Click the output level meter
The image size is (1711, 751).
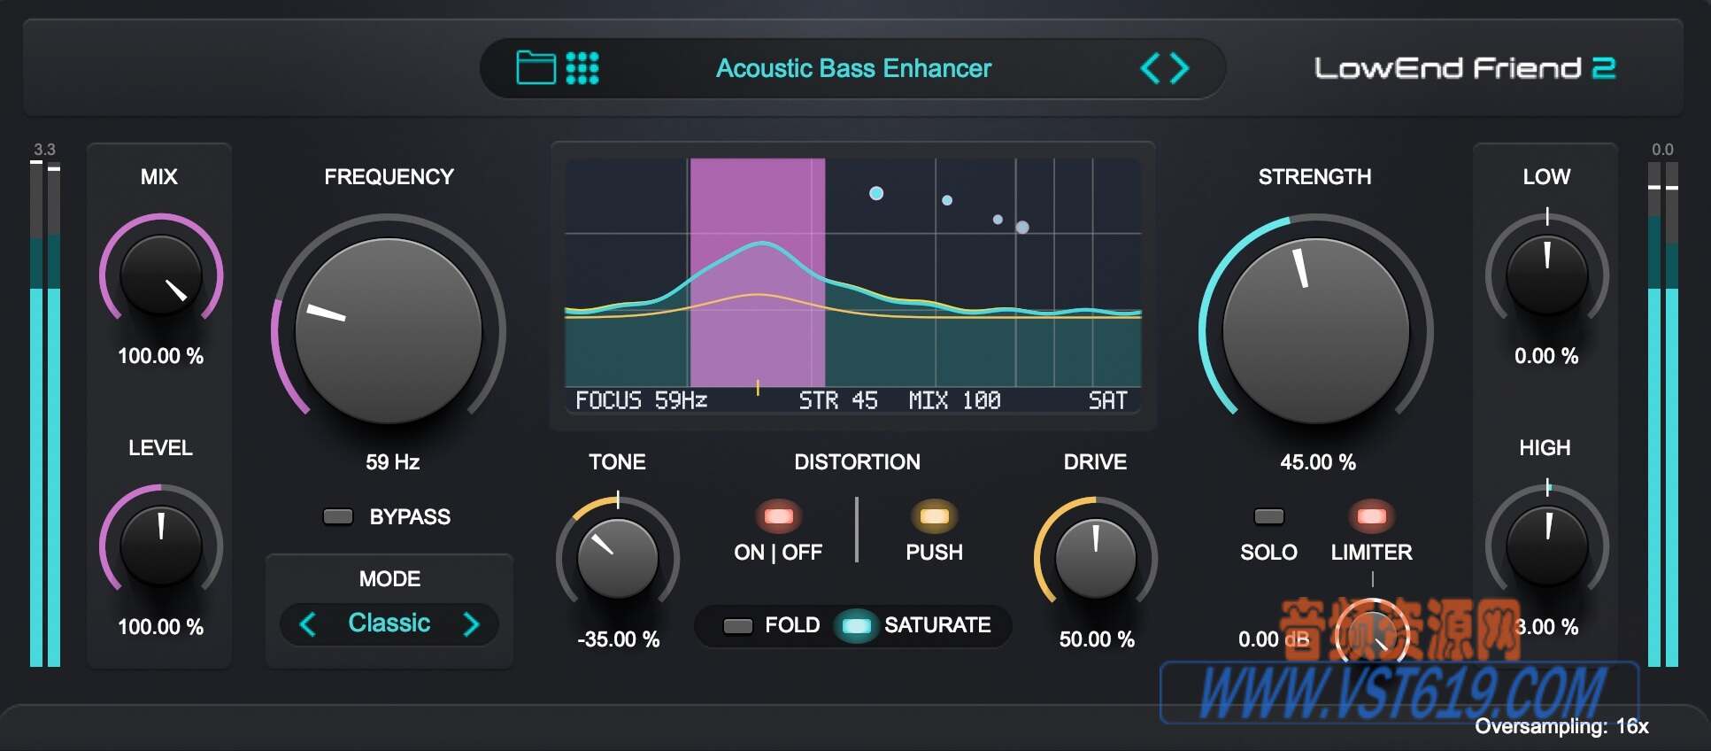(1663, 414)
